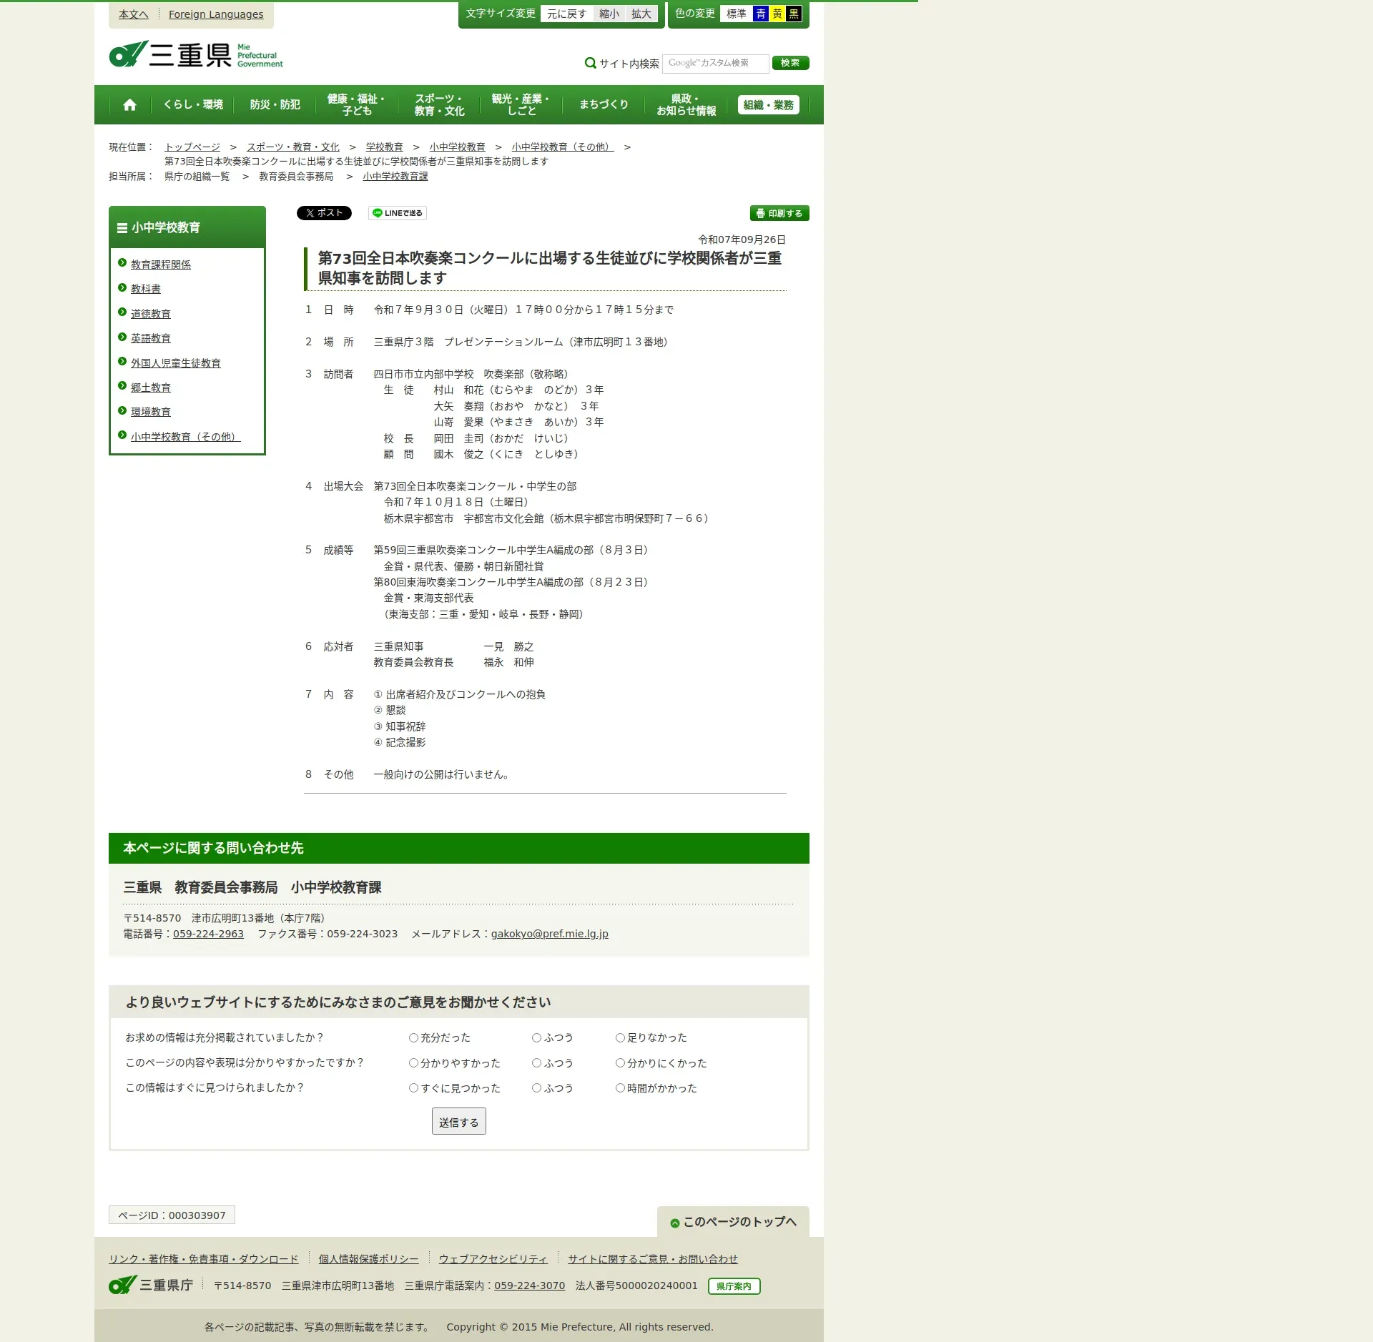Select すぐに見つかった radio option

coord(413,1088)
